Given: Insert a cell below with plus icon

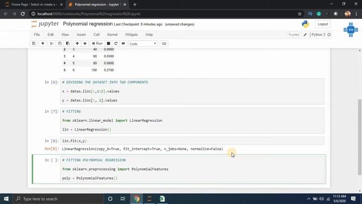Looking at the screenshot, I should click(x=43, y=44).
